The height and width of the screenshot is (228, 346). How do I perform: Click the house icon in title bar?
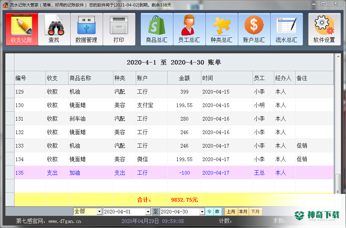click(5, 5)
